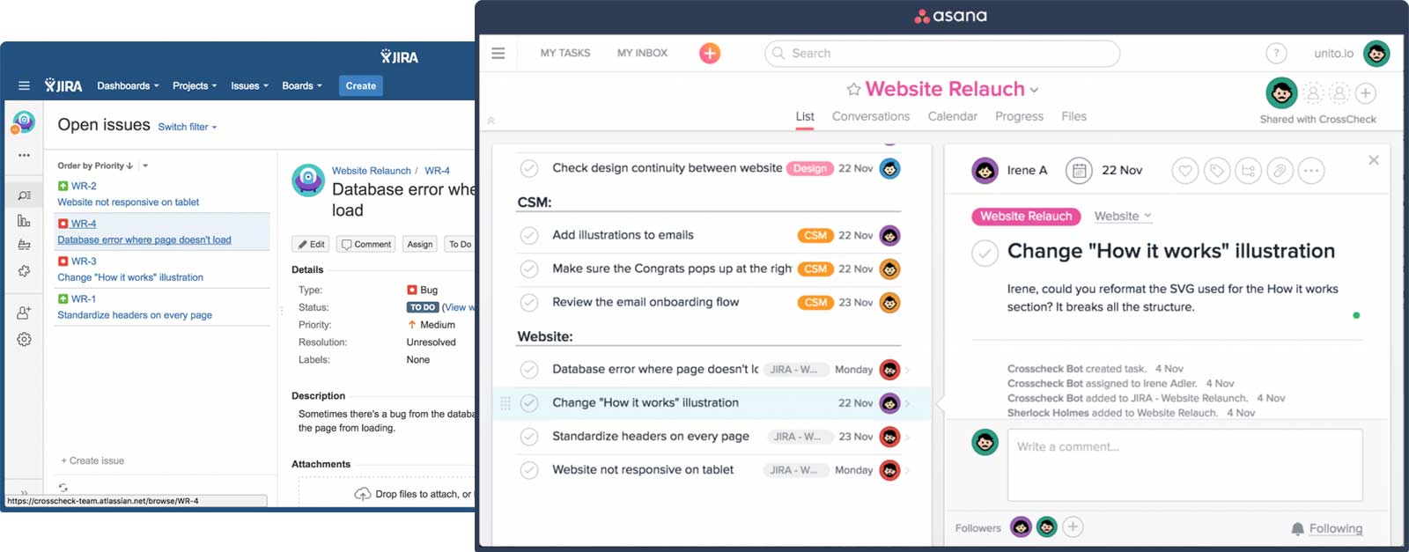The image size is (1409, 552).
Task: Open the three-dots more menu in JIRA sidebar
Action: (x=24, y=155)
